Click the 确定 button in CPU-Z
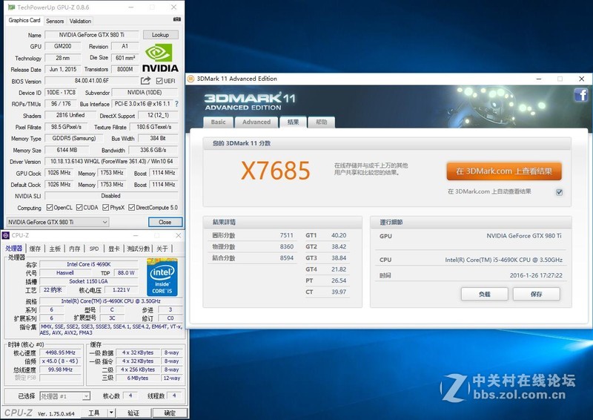 pos(170,413)
